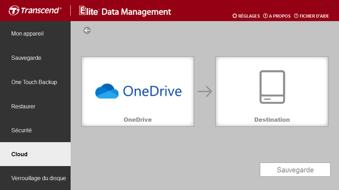Choose the Destination device card
This screenshot has height=190, width=339.
272,91
